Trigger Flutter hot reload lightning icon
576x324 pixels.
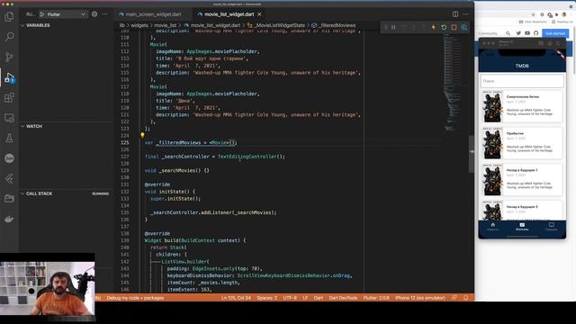[x=434, y=27]
